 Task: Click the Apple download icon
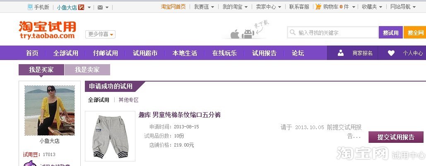(235, 34)
